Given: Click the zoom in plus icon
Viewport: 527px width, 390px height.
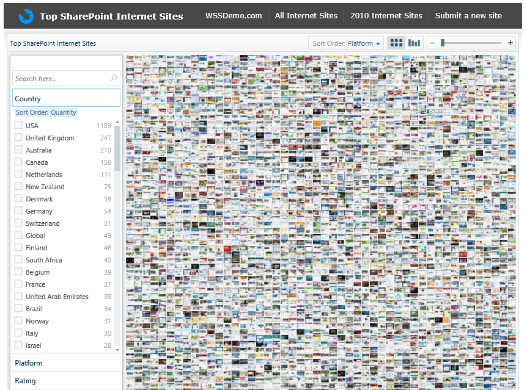Looking at the screenshot, I should [x=510, y=43].
